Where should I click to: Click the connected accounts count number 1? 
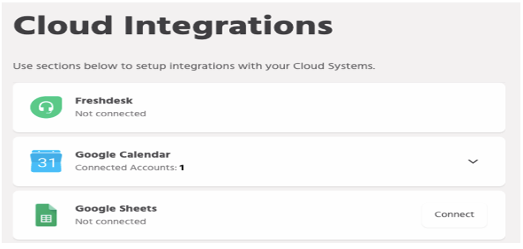(x=182, y=168)
